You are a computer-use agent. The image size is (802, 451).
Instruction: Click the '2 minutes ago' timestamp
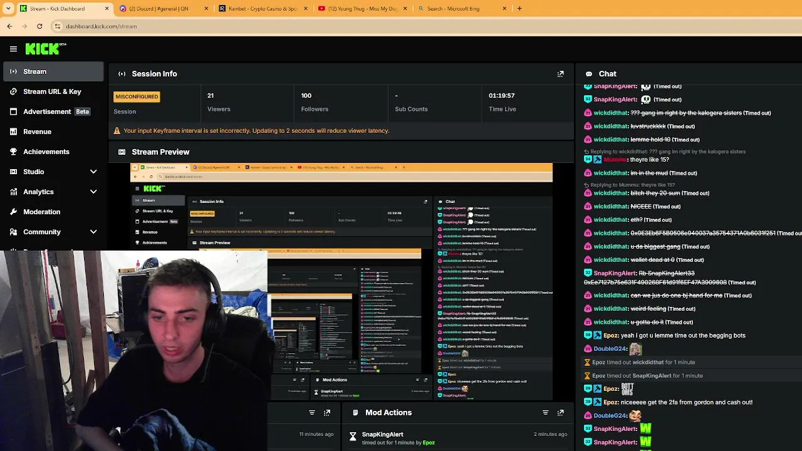point(550,434)
